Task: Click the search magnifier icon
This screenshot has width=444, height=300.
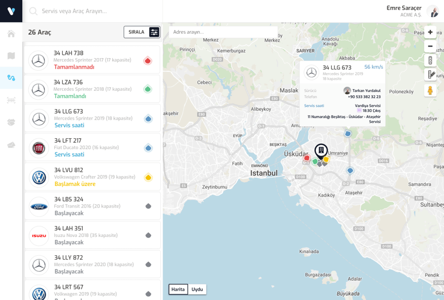Action: (x=33, y=11)
